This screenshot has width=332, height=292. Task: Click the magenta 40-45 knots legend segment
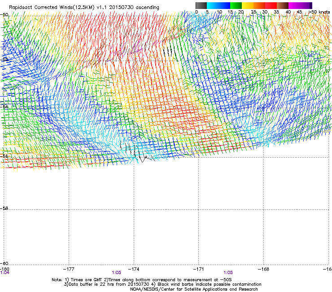(x=294, y=5)
